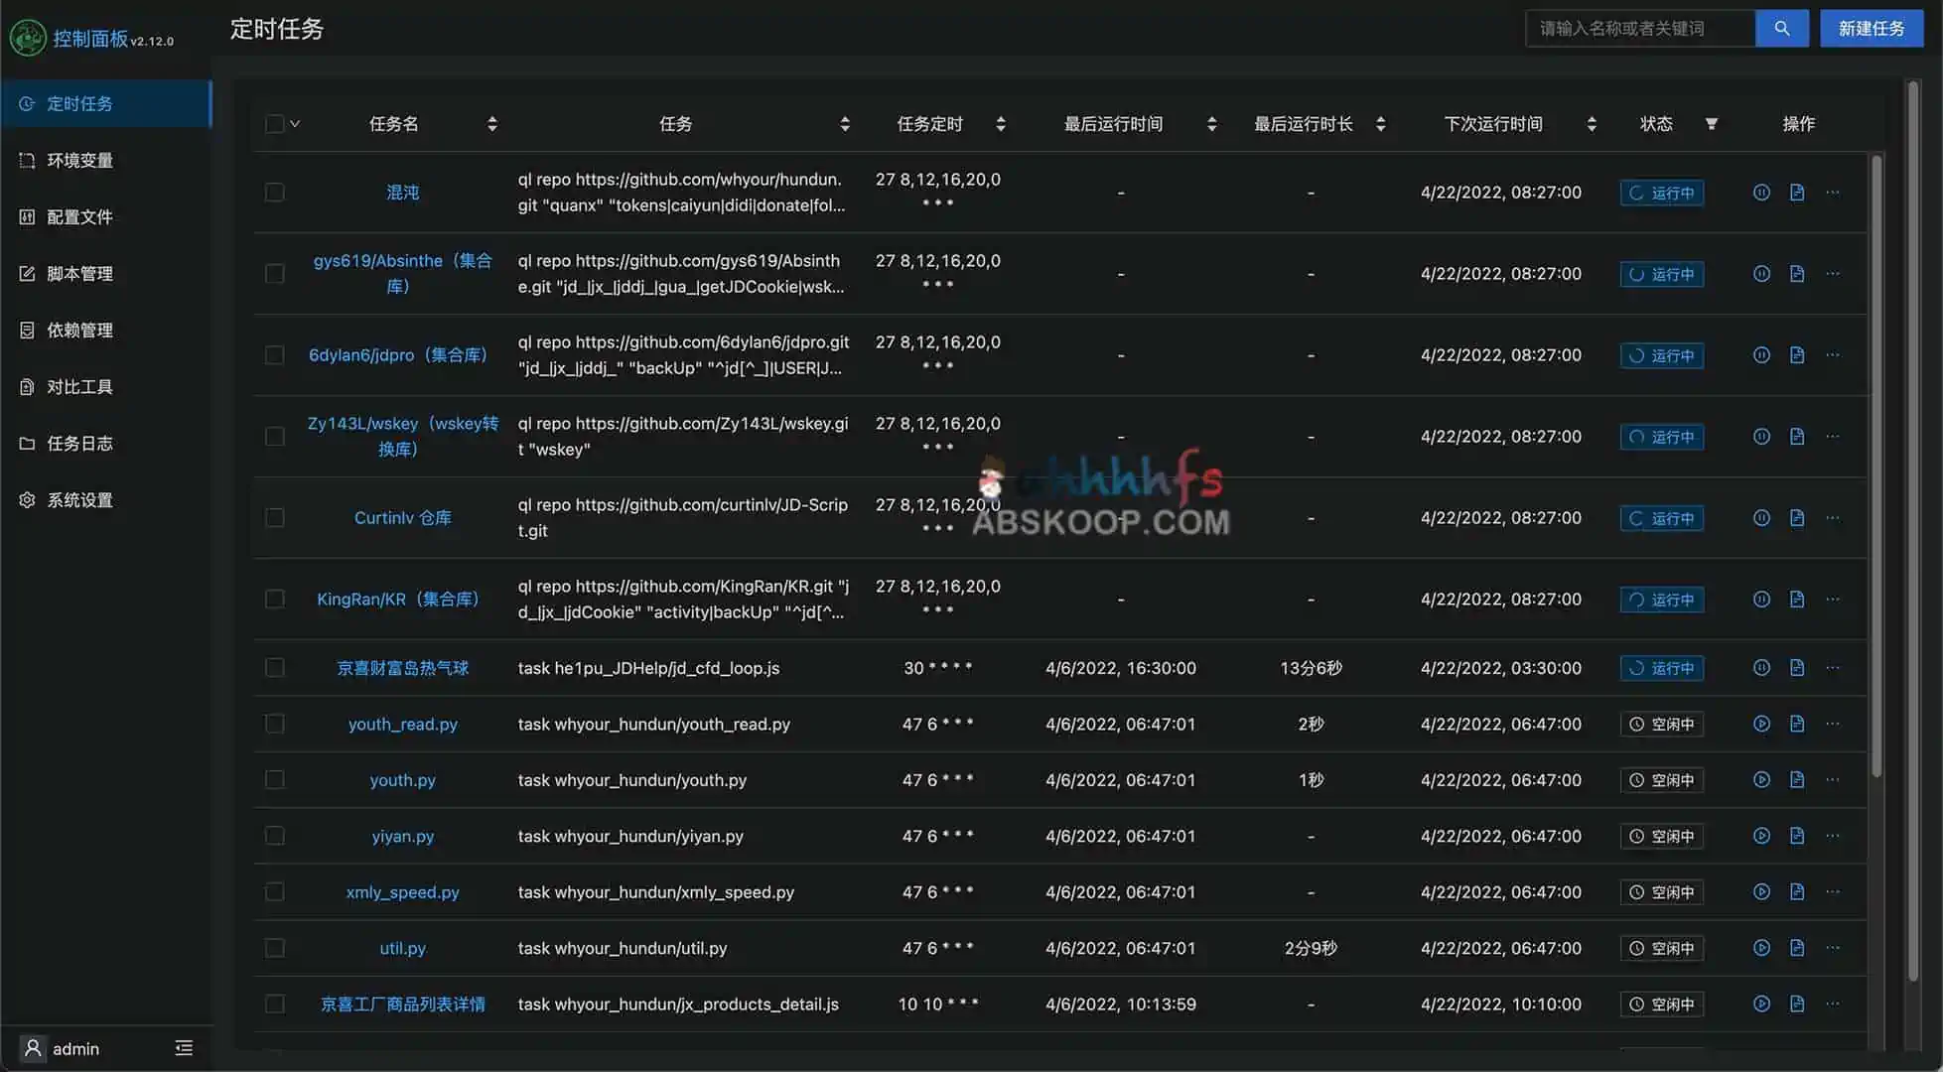Viewport: 1943px width, 1072px height.
Task: Focus the name or keyword search field
Action: (1638, 29)
